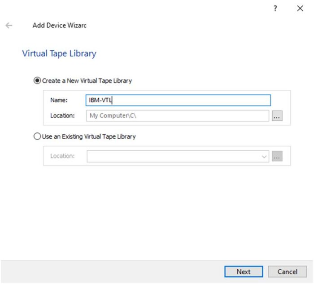This screenshot has width=314, height=284.
Task: Click the Name: label
Action: 59,100
